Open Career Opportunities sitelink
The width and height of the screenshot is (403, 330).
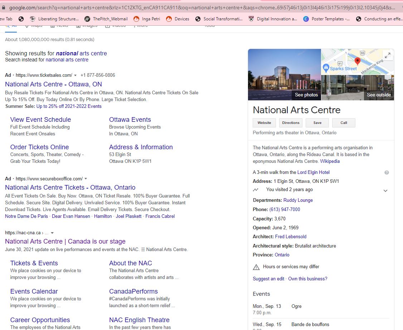pyautogui.click(x=40, y=320)
